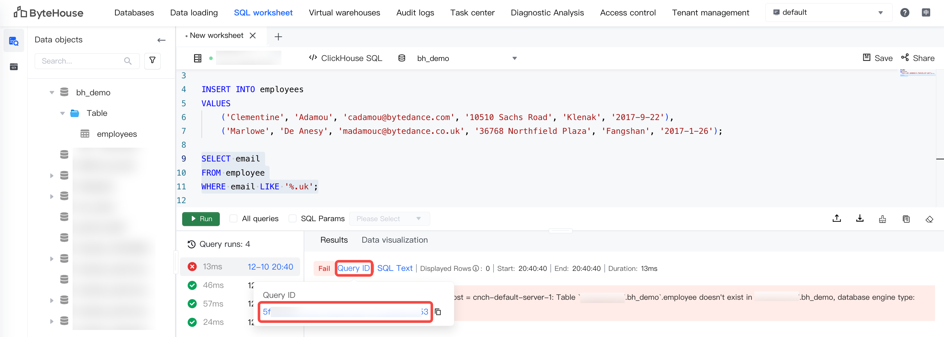Click the Search data objects field
Viewport: 944px width, 337px height.
(x=82, y=61)
